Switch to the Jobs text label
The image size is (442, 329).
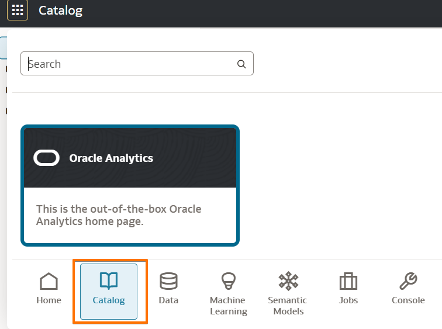click(x=348, y=300)
